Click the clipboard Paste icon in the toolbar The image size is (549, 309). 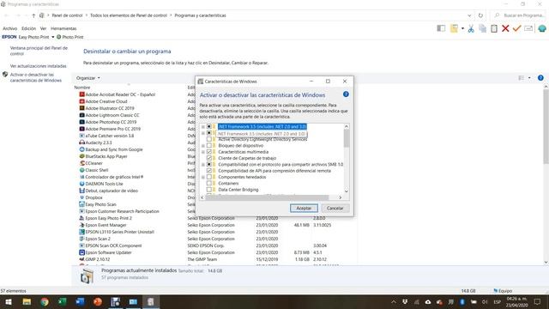pos(494,28)
